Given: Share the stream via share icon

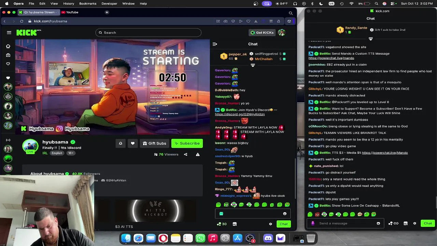Looking at the screenshot, I should (x=185, y=154).
